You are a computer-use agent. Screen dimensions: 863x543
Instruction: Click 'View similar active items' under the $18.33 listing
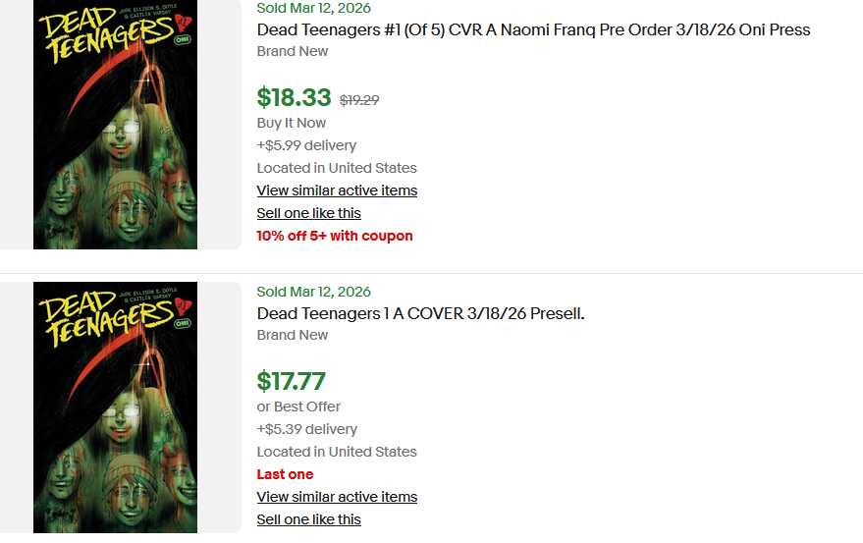click(337, 190)
